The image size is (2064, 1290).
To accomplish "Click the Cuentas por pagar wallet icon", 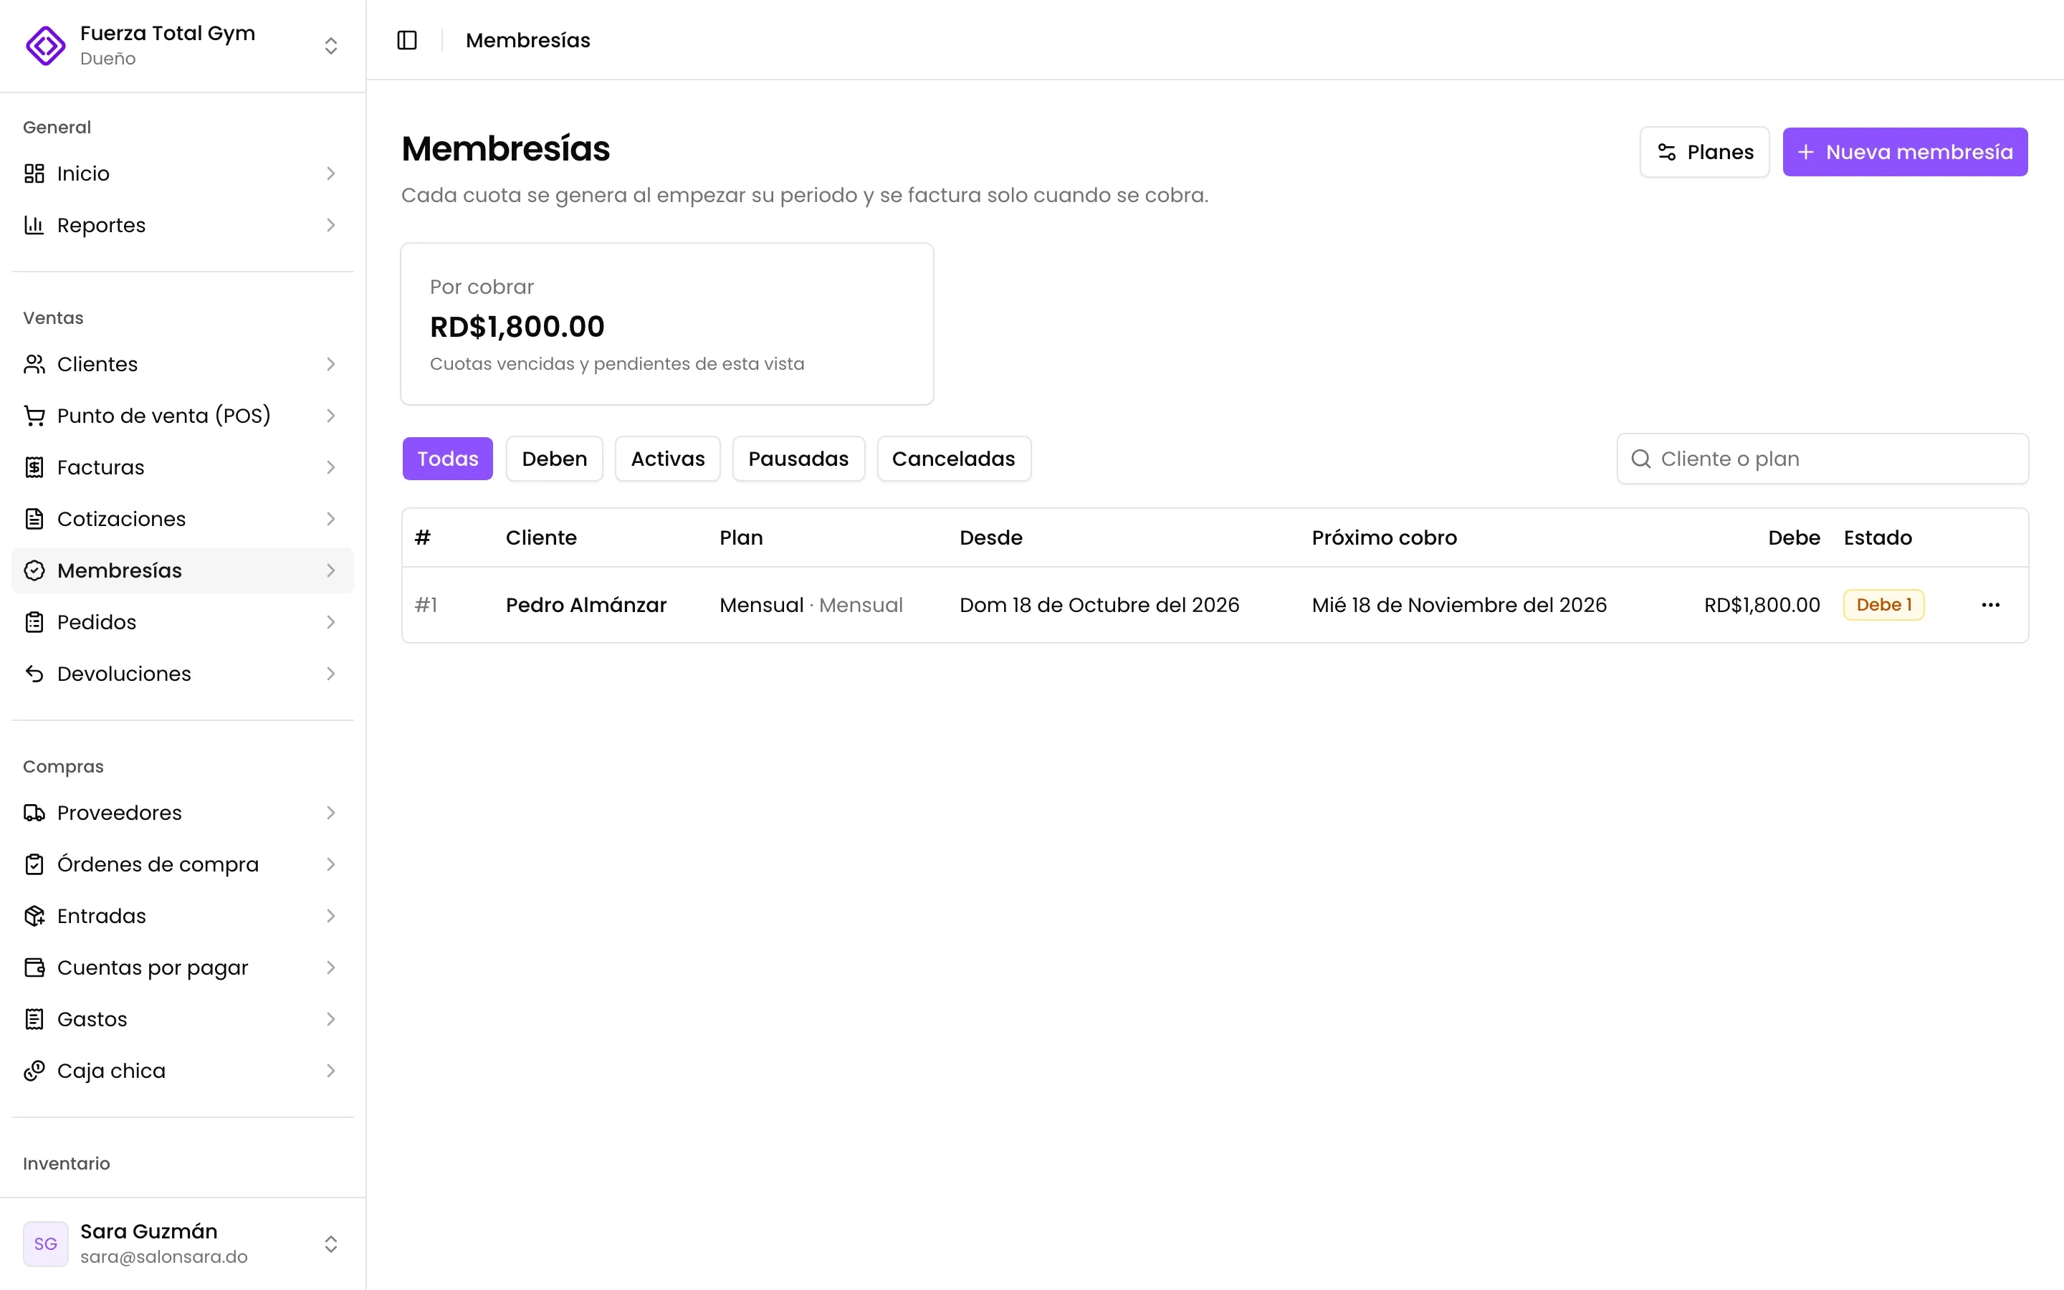I will point(34,967).
